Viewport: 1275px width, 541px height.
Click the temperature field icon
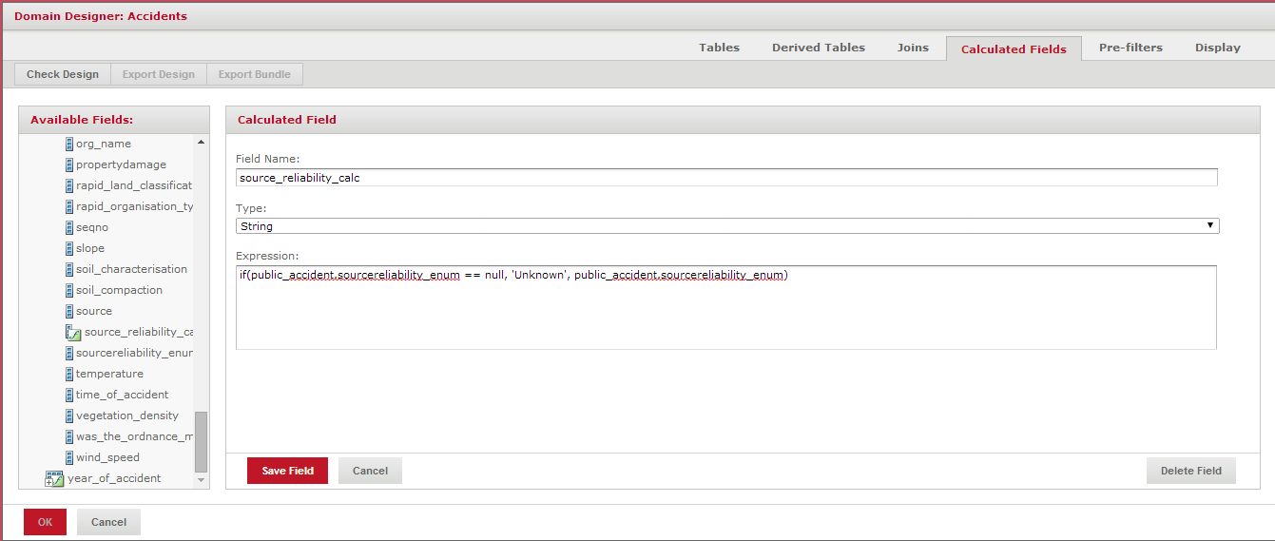pyautogui.click(x=68, y=374)
